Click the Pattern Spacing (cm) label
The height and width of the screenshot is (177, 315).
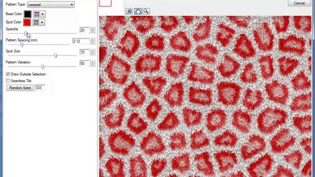[x=22, y=40]
